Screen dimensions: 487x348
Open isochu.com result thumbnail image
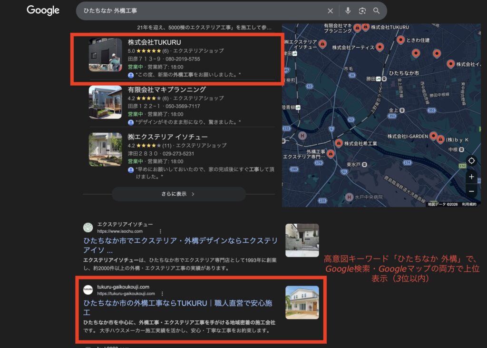coord(302,240)
